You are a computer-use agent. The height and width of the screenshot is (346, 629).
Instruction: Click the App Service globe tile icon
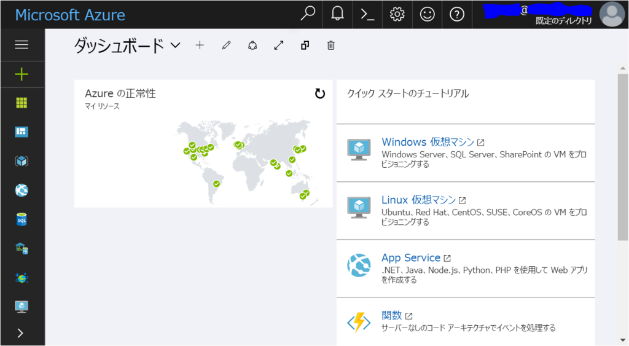(x=359, y=265)
